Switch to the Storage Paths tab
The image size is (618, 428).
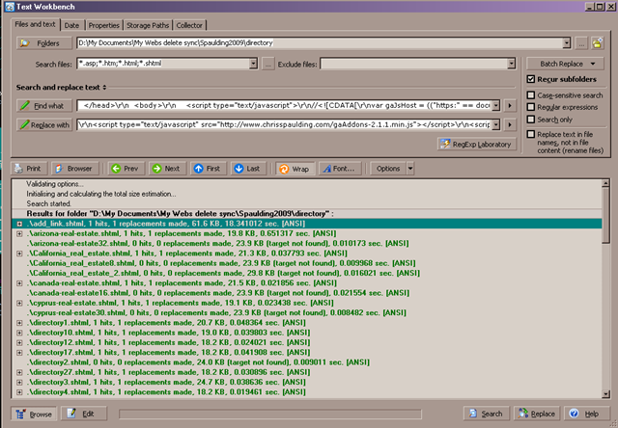pos(148,25)
